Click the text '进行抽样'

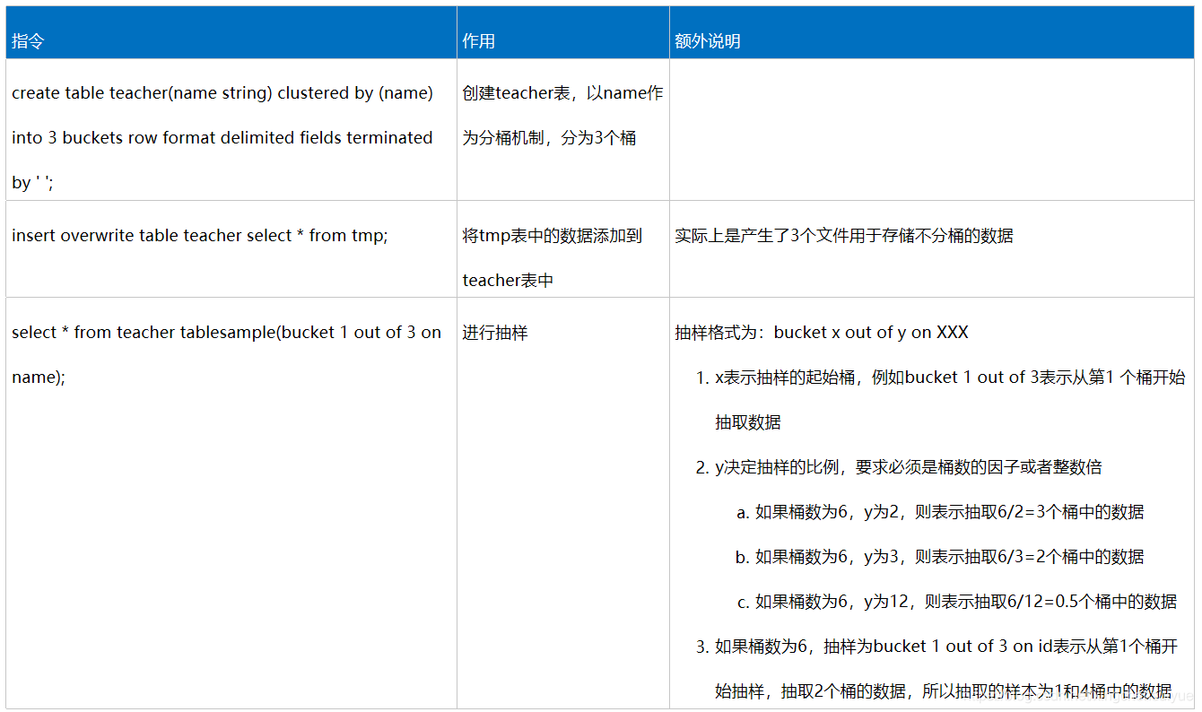(495, 333)
